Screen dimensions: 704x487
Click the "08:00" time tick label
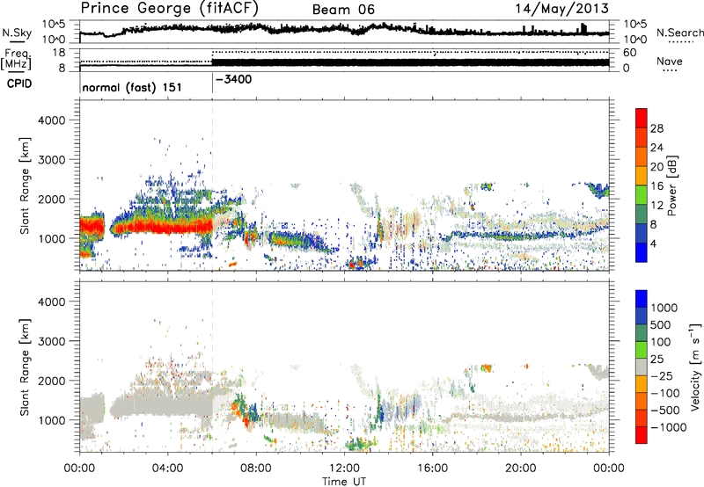256,469
